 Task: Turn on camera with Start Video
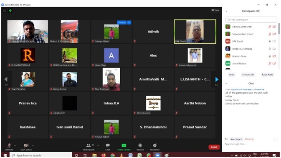tap(26, 147)
